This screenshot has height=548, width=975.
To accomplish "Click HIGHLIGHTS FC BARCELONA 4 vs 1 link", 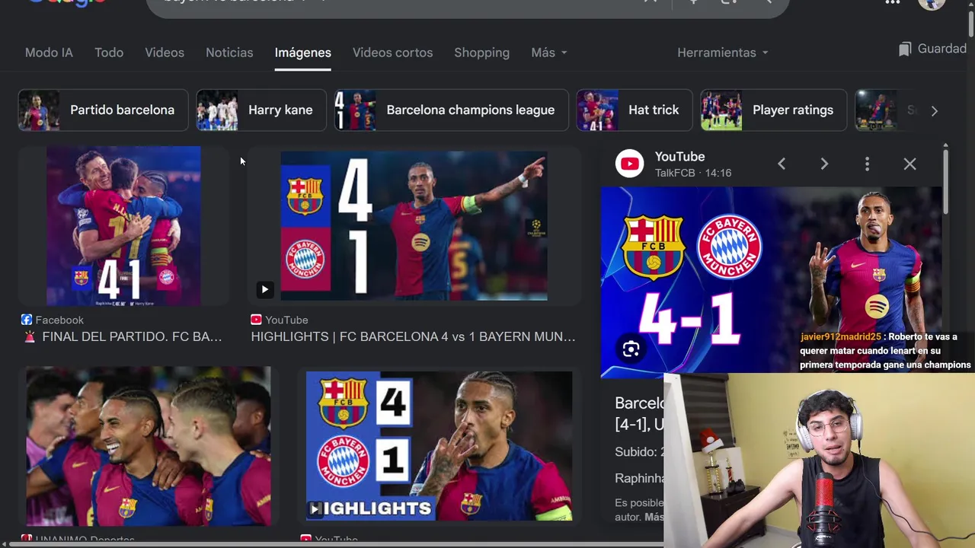I will [x=413, y=336].
